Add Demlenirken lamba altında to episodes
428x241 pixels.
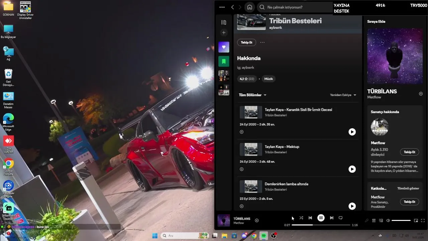pyautogui.click(x=241, y=206)
